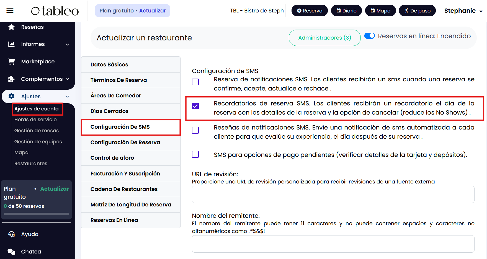Expand the Complementos chevron
Screen dimensions: 487x259
(x=67, y=79)
